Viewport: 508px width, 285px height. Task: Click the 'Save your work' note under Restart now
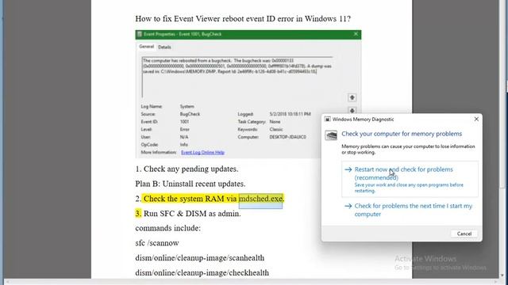[x=409, y=188]
